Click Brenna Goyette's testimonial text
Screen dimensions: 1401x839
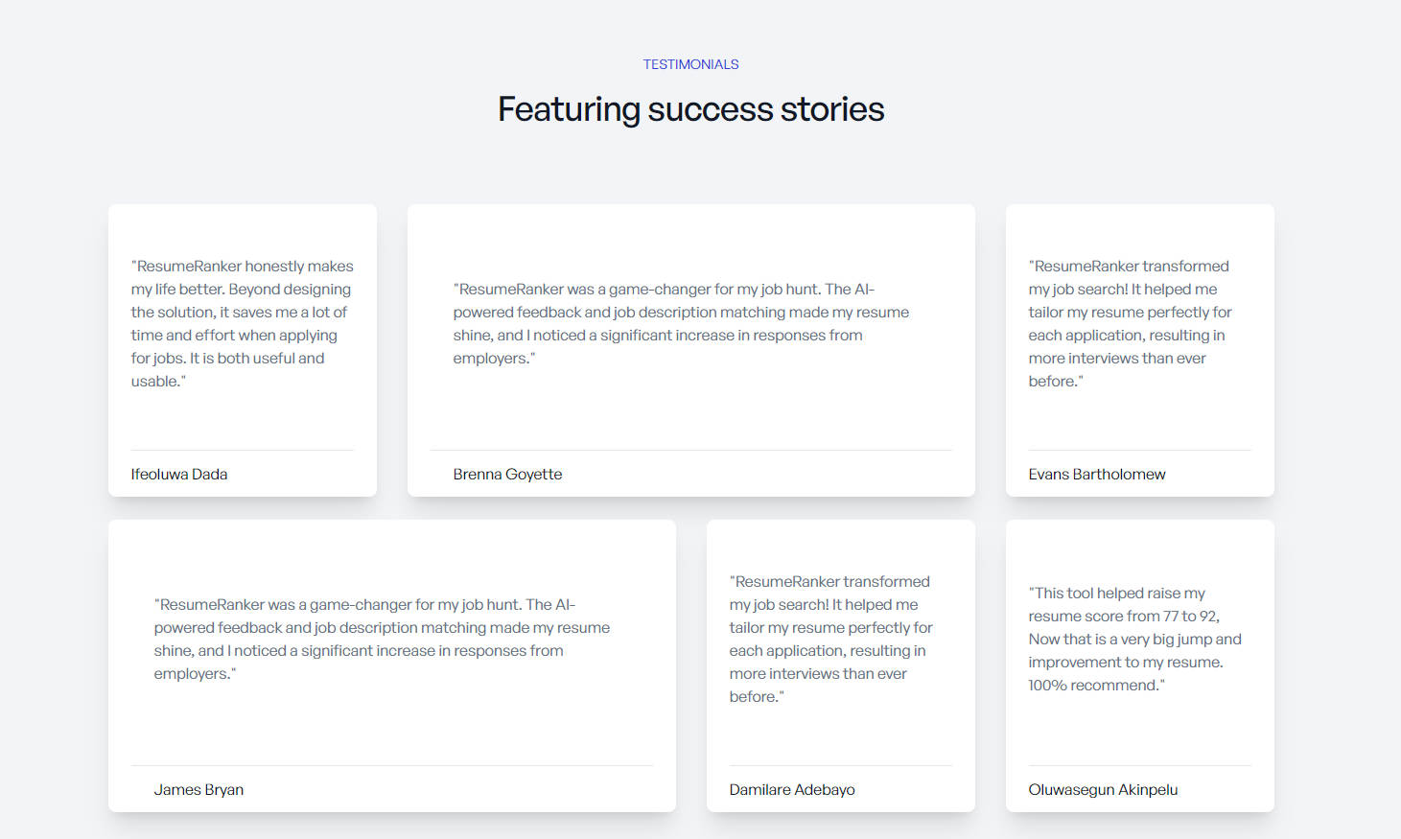tap(681, 323)
